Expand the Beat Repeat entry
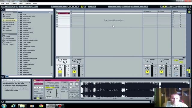 (19, 22)
